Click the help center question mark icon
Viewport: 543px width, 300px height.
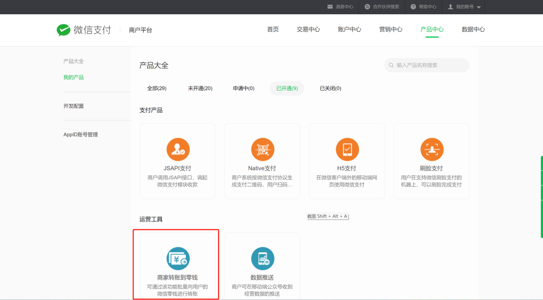click(x=413, y=7)
